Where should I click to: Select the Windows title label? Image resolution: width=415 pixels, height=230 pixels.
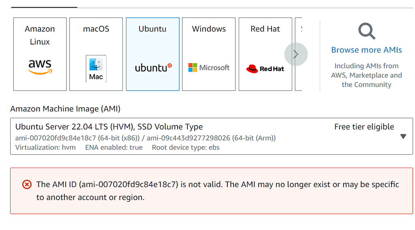click(209, 29)
